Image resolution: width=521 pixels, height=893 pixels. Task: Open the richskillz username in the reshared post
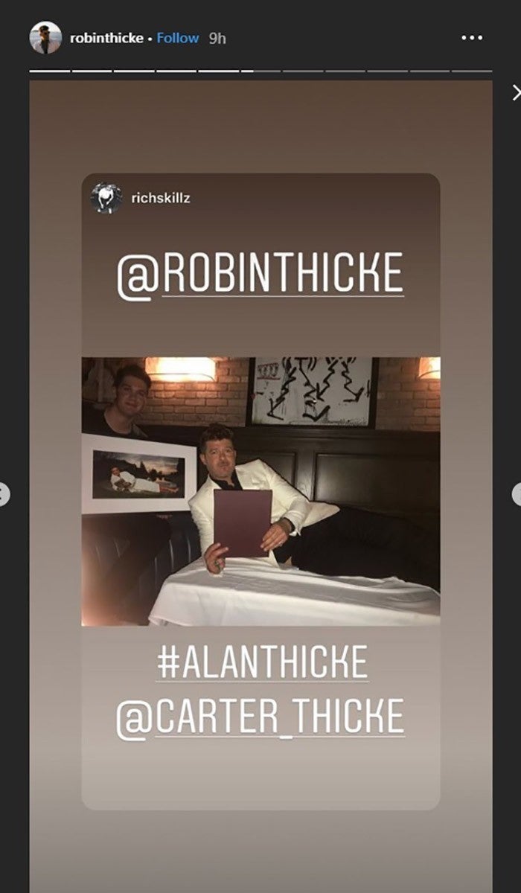pyautogui.click(x=160, y=199)
